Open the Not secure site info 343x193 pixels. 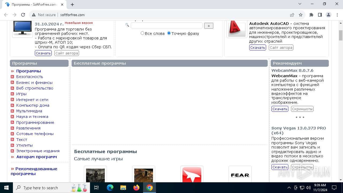(44, 15)
